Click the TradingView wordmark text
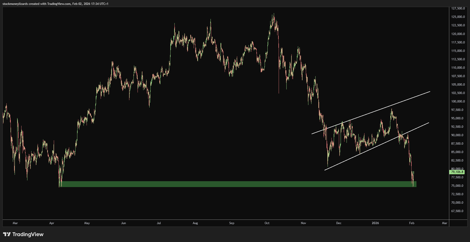470x242 pixels. point(28,234)
